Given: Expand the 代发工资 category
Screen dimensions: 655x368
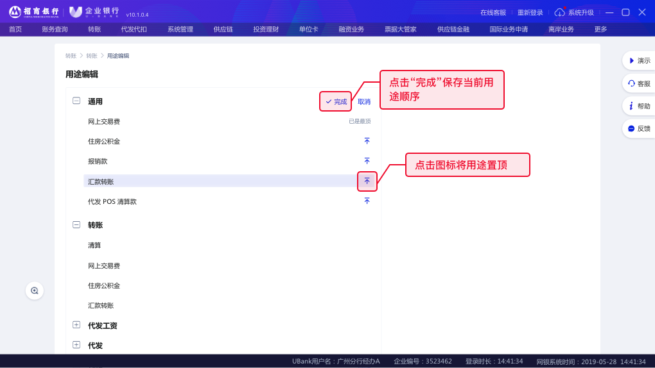Looking at the screenshot, I should coord(76,326).
